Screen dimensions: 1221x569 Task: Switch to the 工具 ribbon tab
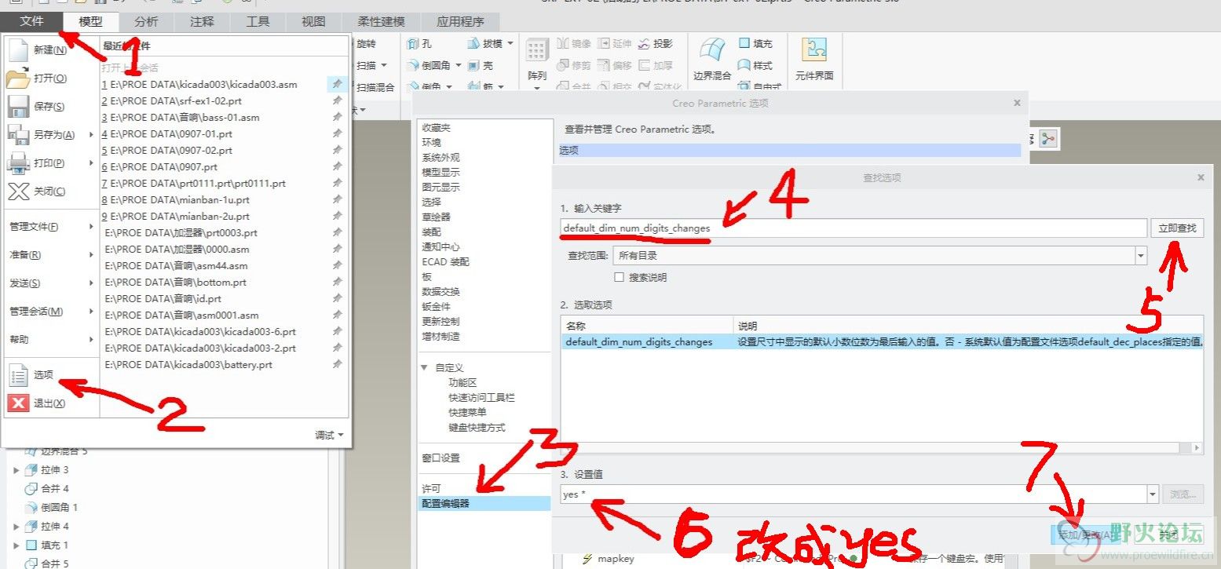click(258, 21)
